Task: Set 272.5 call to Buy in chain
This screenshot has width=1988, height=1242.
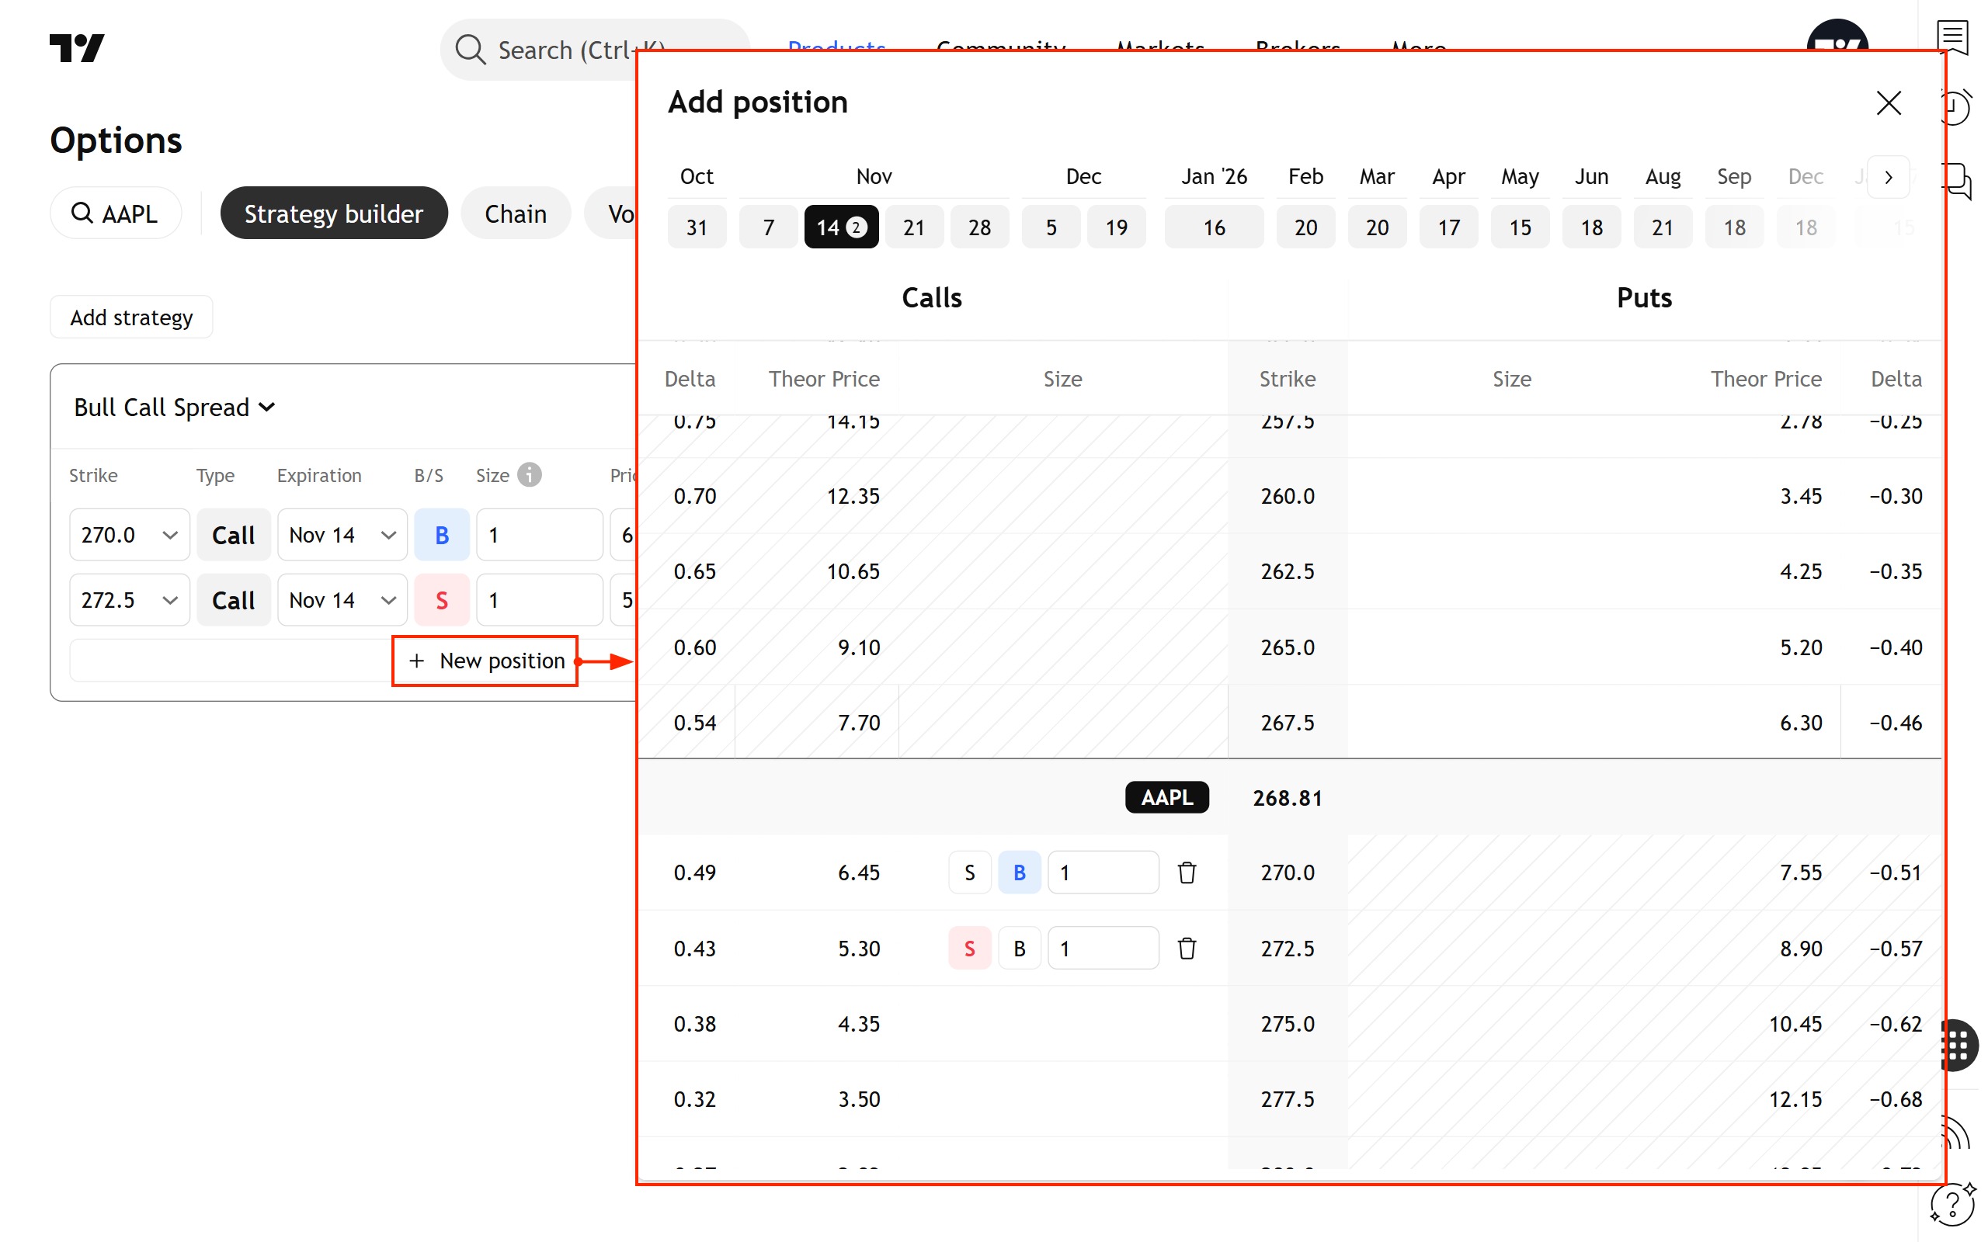Action: (x=1019, y=948)
